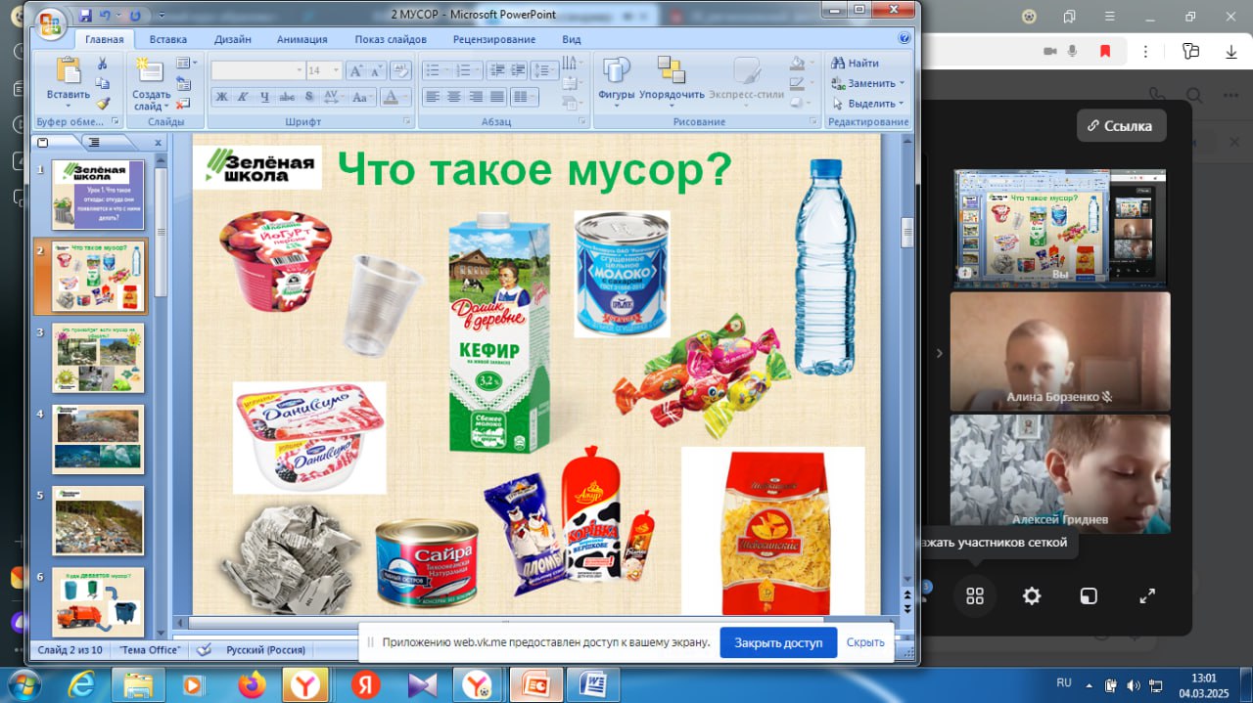Screen dimensions: 1253x703
Task: Decrease font size with the A-down icon
Action: tap(375, 70)
